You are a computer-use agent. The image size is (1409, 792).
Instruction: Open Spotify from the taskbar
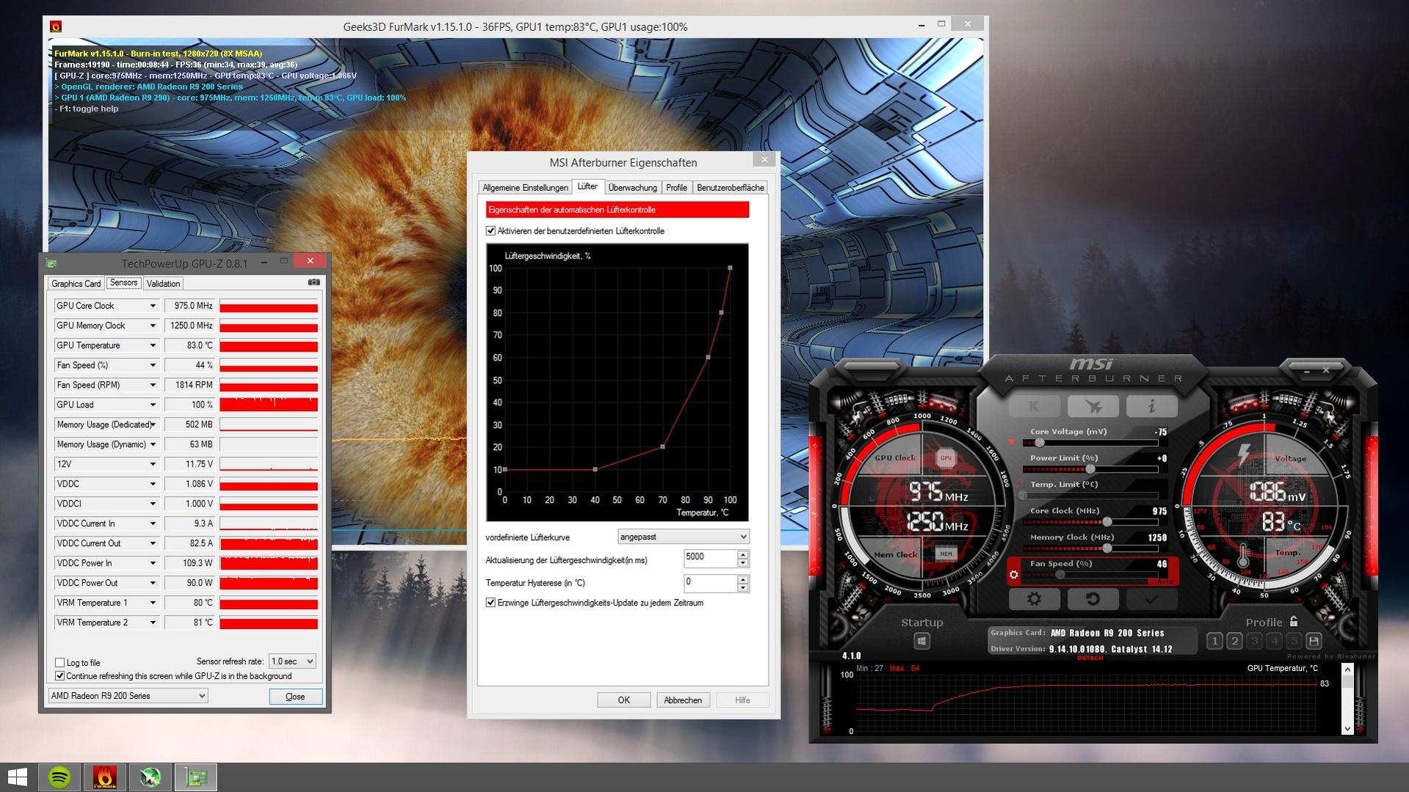tap(59, 777)
